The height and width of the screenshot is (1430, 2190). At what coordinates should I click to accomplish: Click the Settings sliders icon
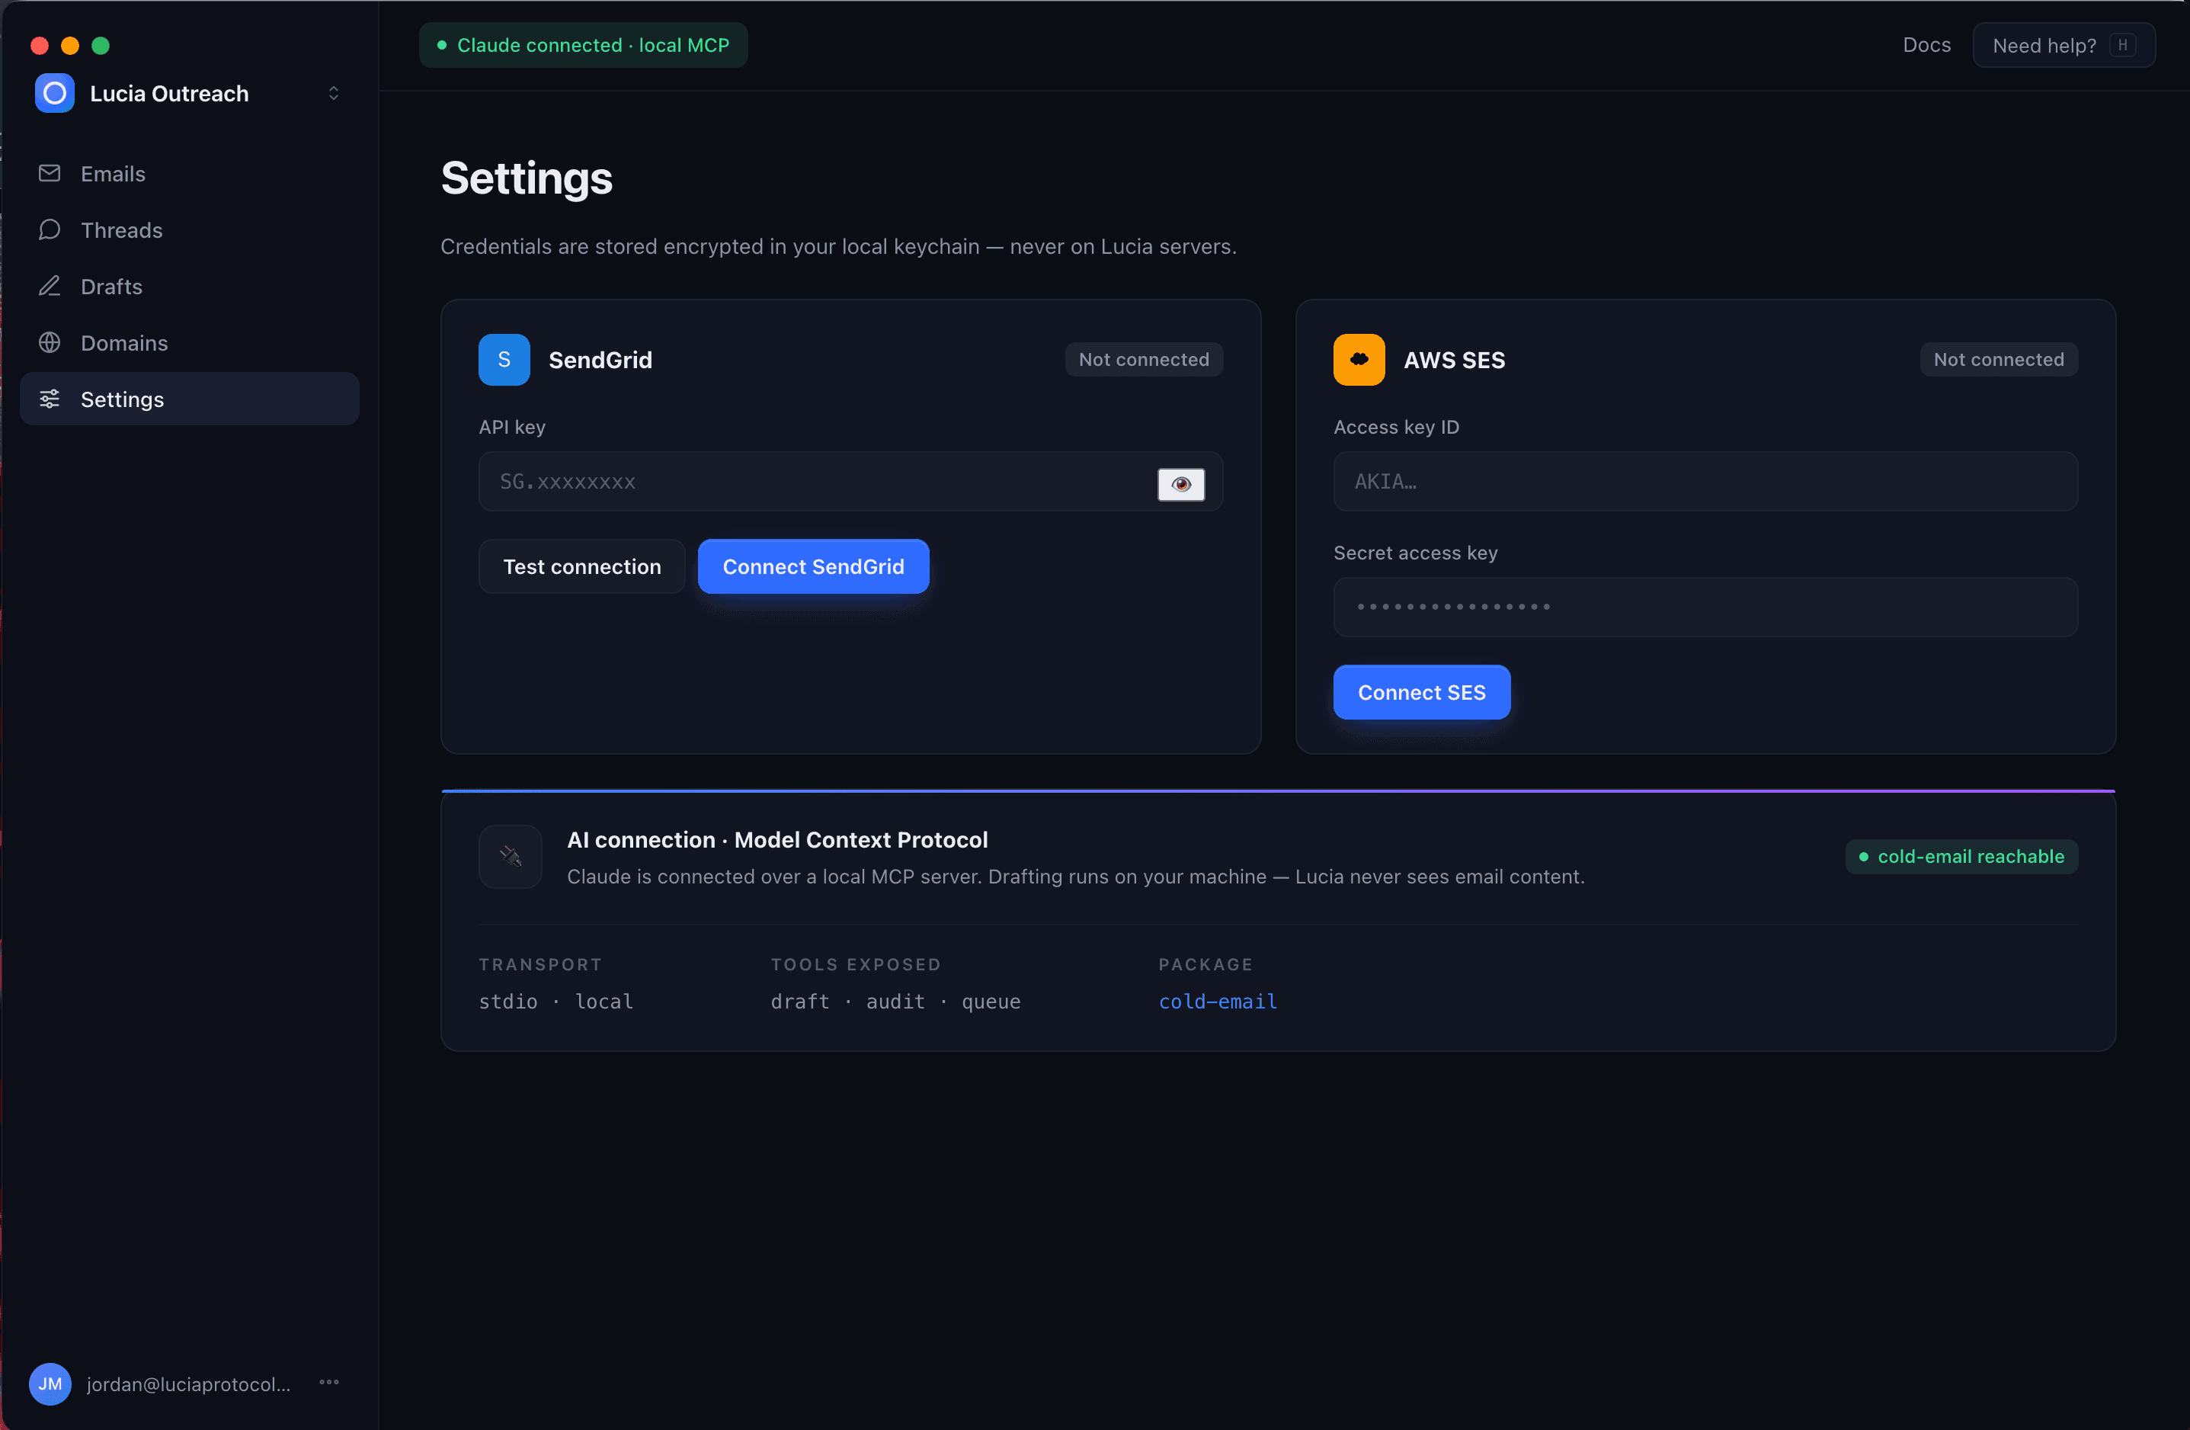coord(50,399)
